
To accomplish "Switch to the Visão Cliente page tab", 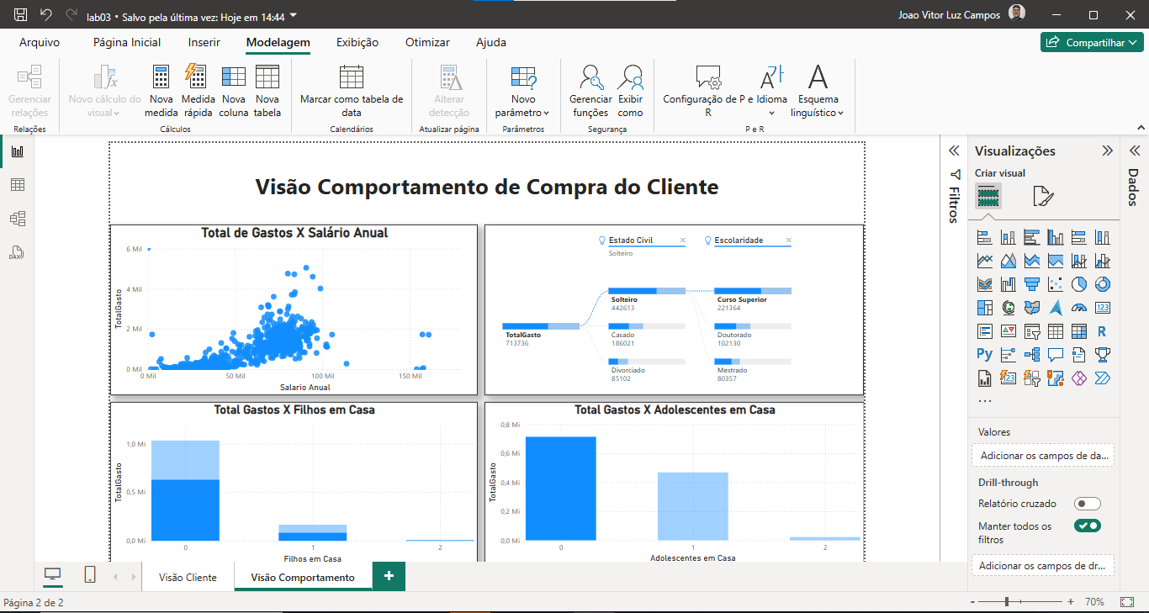I will 188,578.
